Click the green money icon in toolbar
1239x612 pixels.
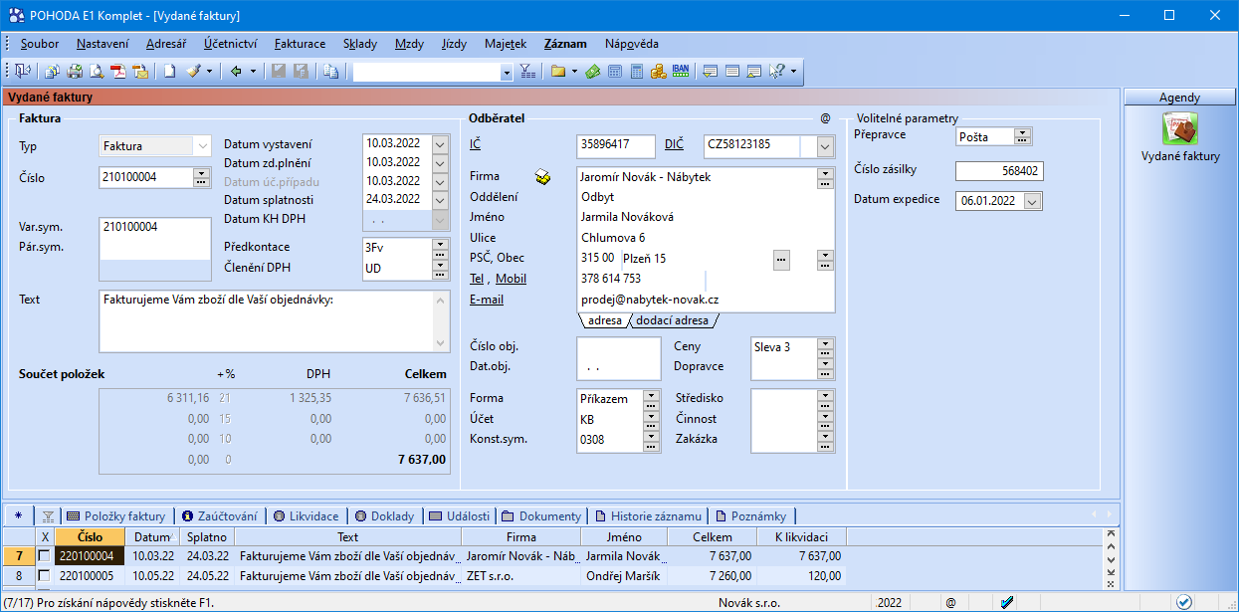point(593,71)
